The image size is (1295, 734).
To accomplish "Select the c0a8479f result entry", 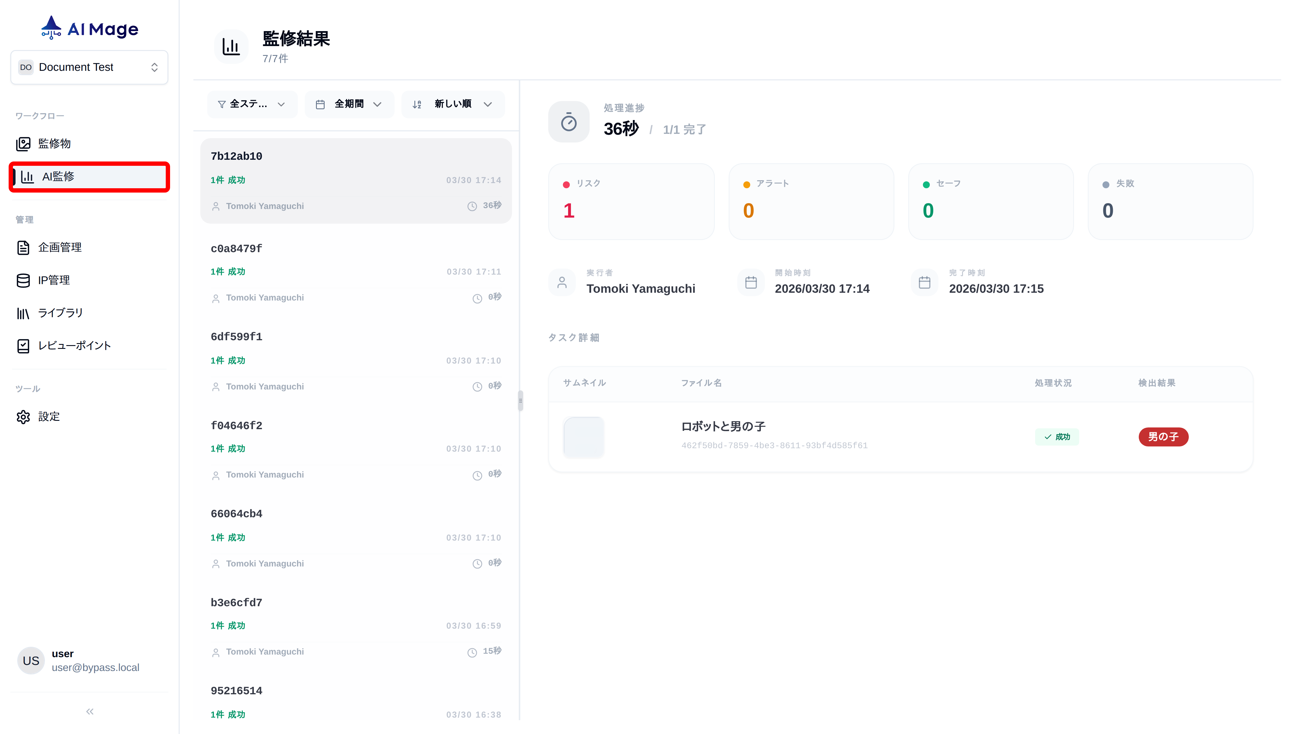I will pos(356,272).
